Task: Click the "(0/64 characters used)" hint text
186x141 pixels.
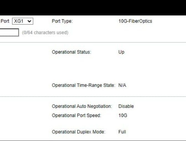Action: click(45, 33)
